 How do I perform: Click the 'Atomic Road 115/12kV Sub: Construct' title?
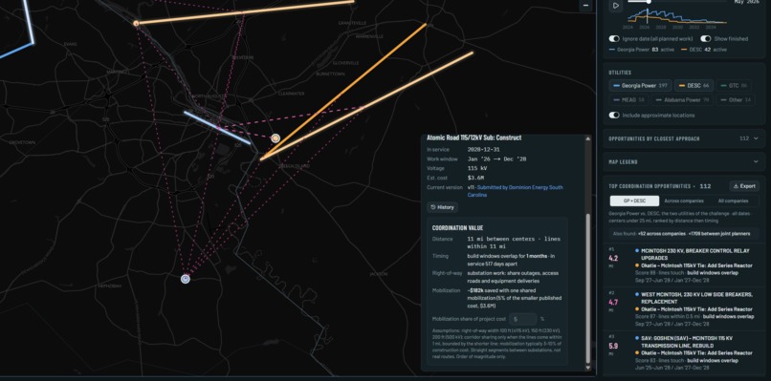click(474, 138)
